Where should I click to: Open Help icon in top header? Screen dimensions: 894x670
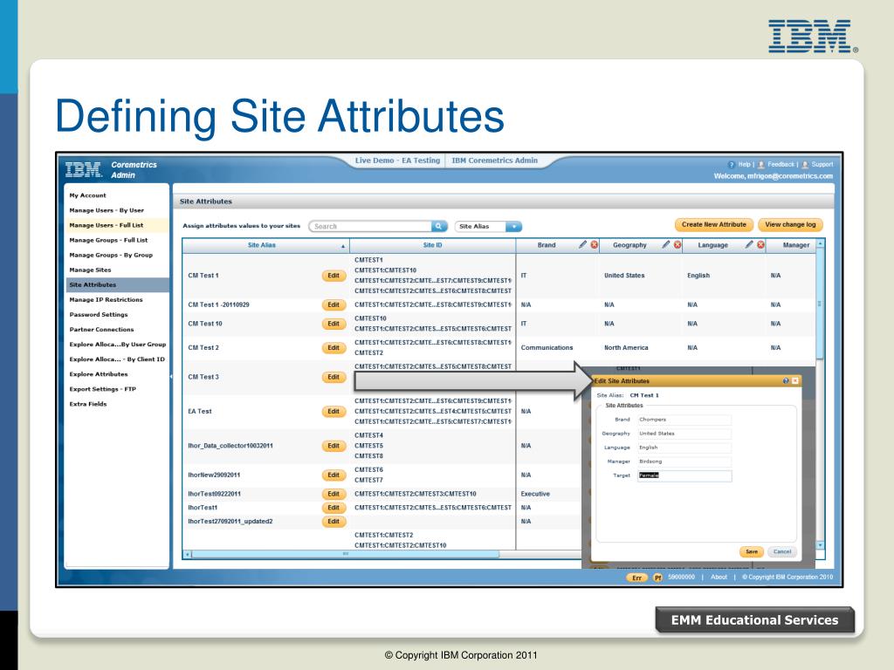[732, 165]
